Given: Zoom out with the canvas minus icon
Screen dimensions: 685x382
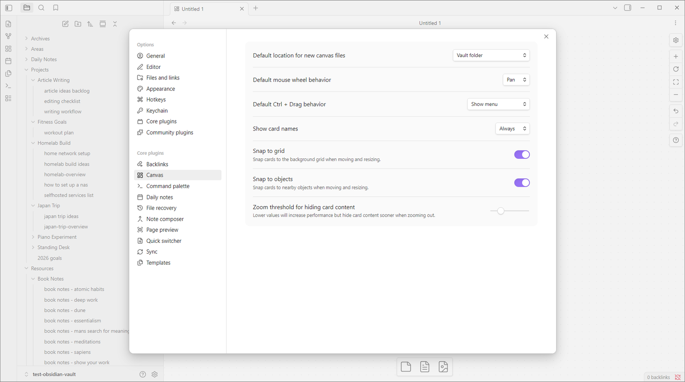Looking at the screenshot, I should pyautogui.click(x=676, y=94).
